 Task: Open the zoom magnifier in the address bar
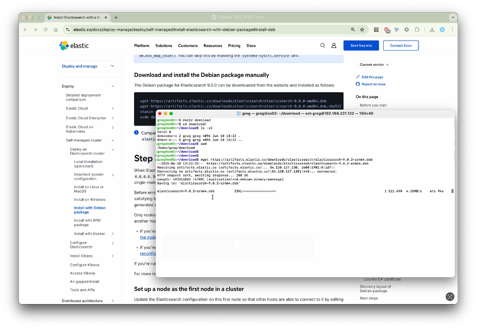(353, 30)
